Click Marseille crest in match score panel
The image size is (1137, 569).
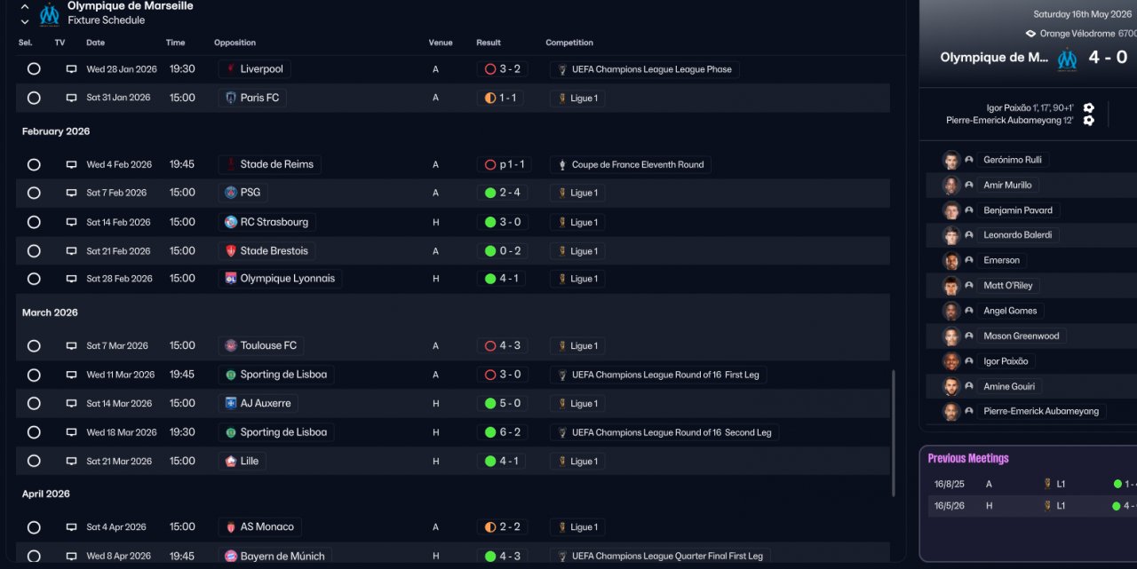coord(1067,59)
